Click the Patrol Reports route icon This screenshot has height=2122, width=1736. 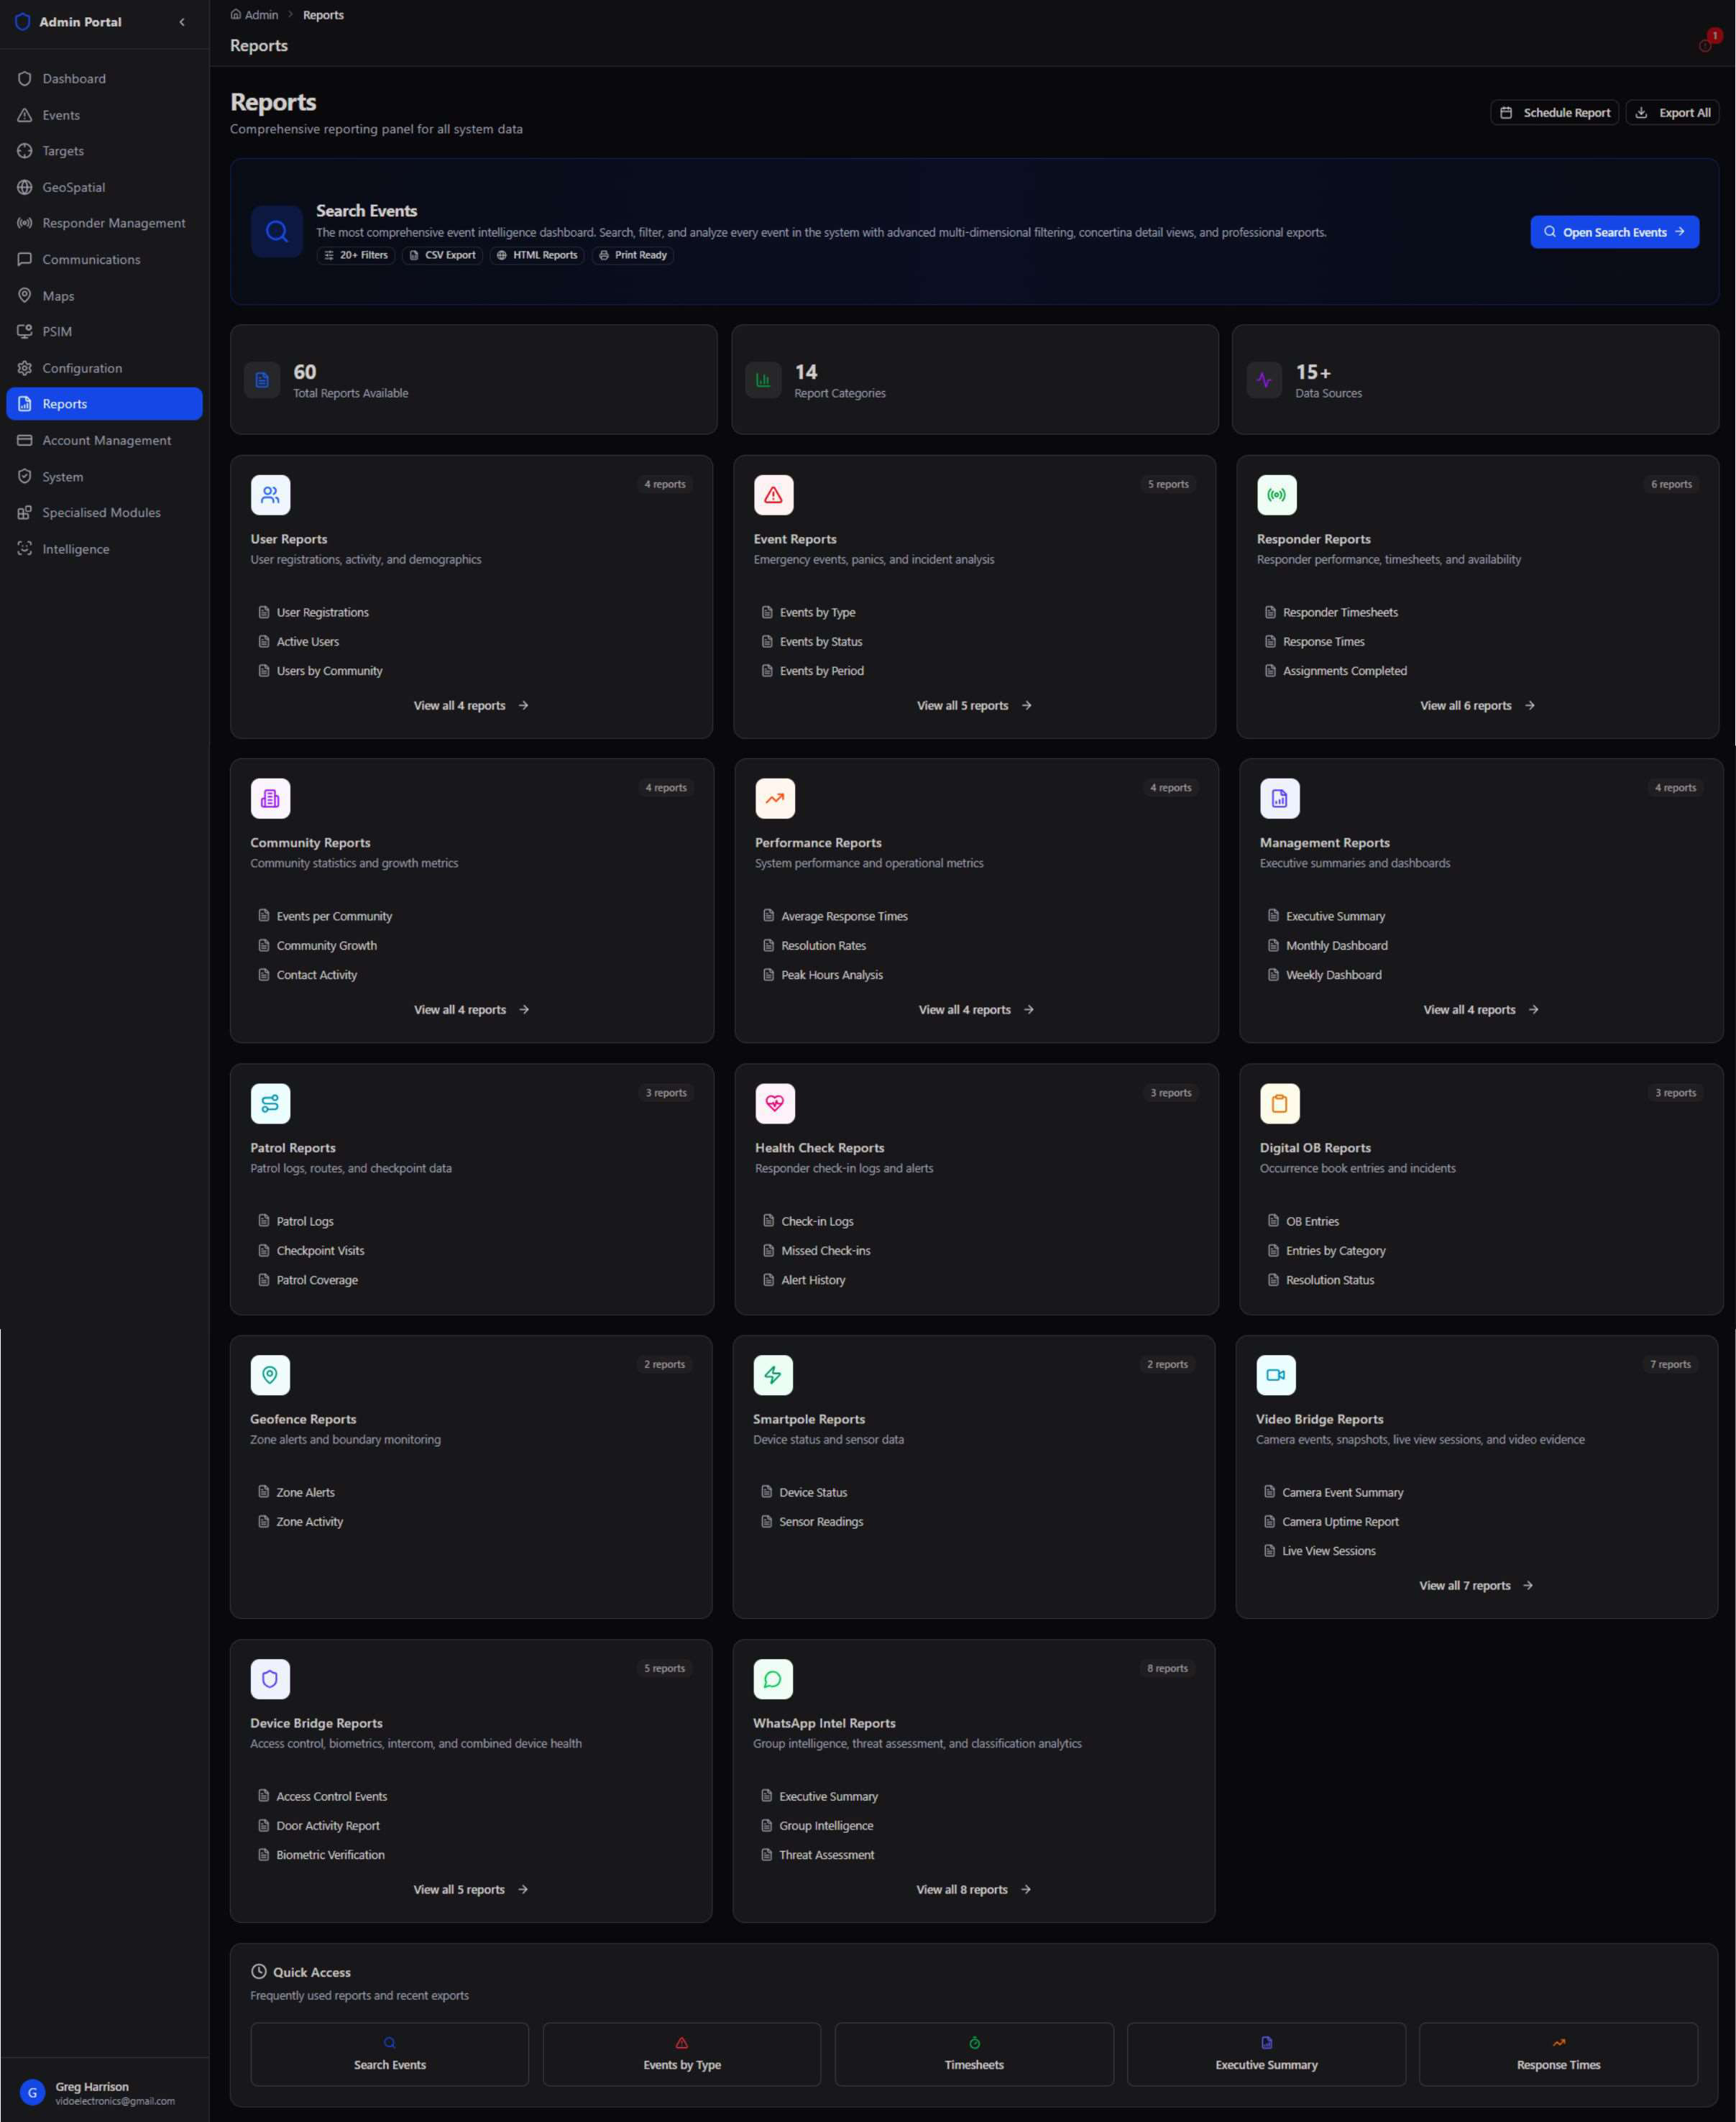[270, 1103]
